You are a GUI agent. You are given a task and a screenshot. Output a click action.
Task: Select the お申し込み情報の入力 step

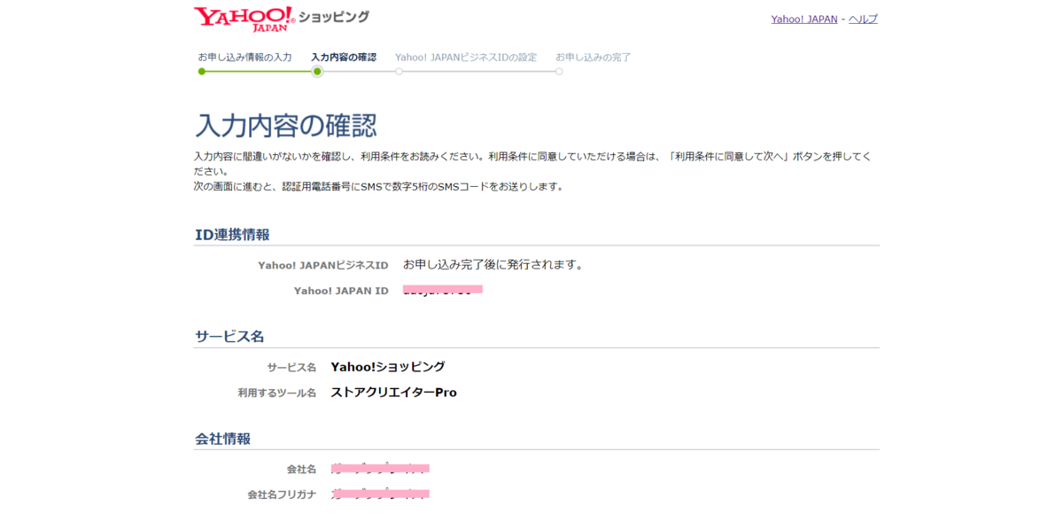244,57
